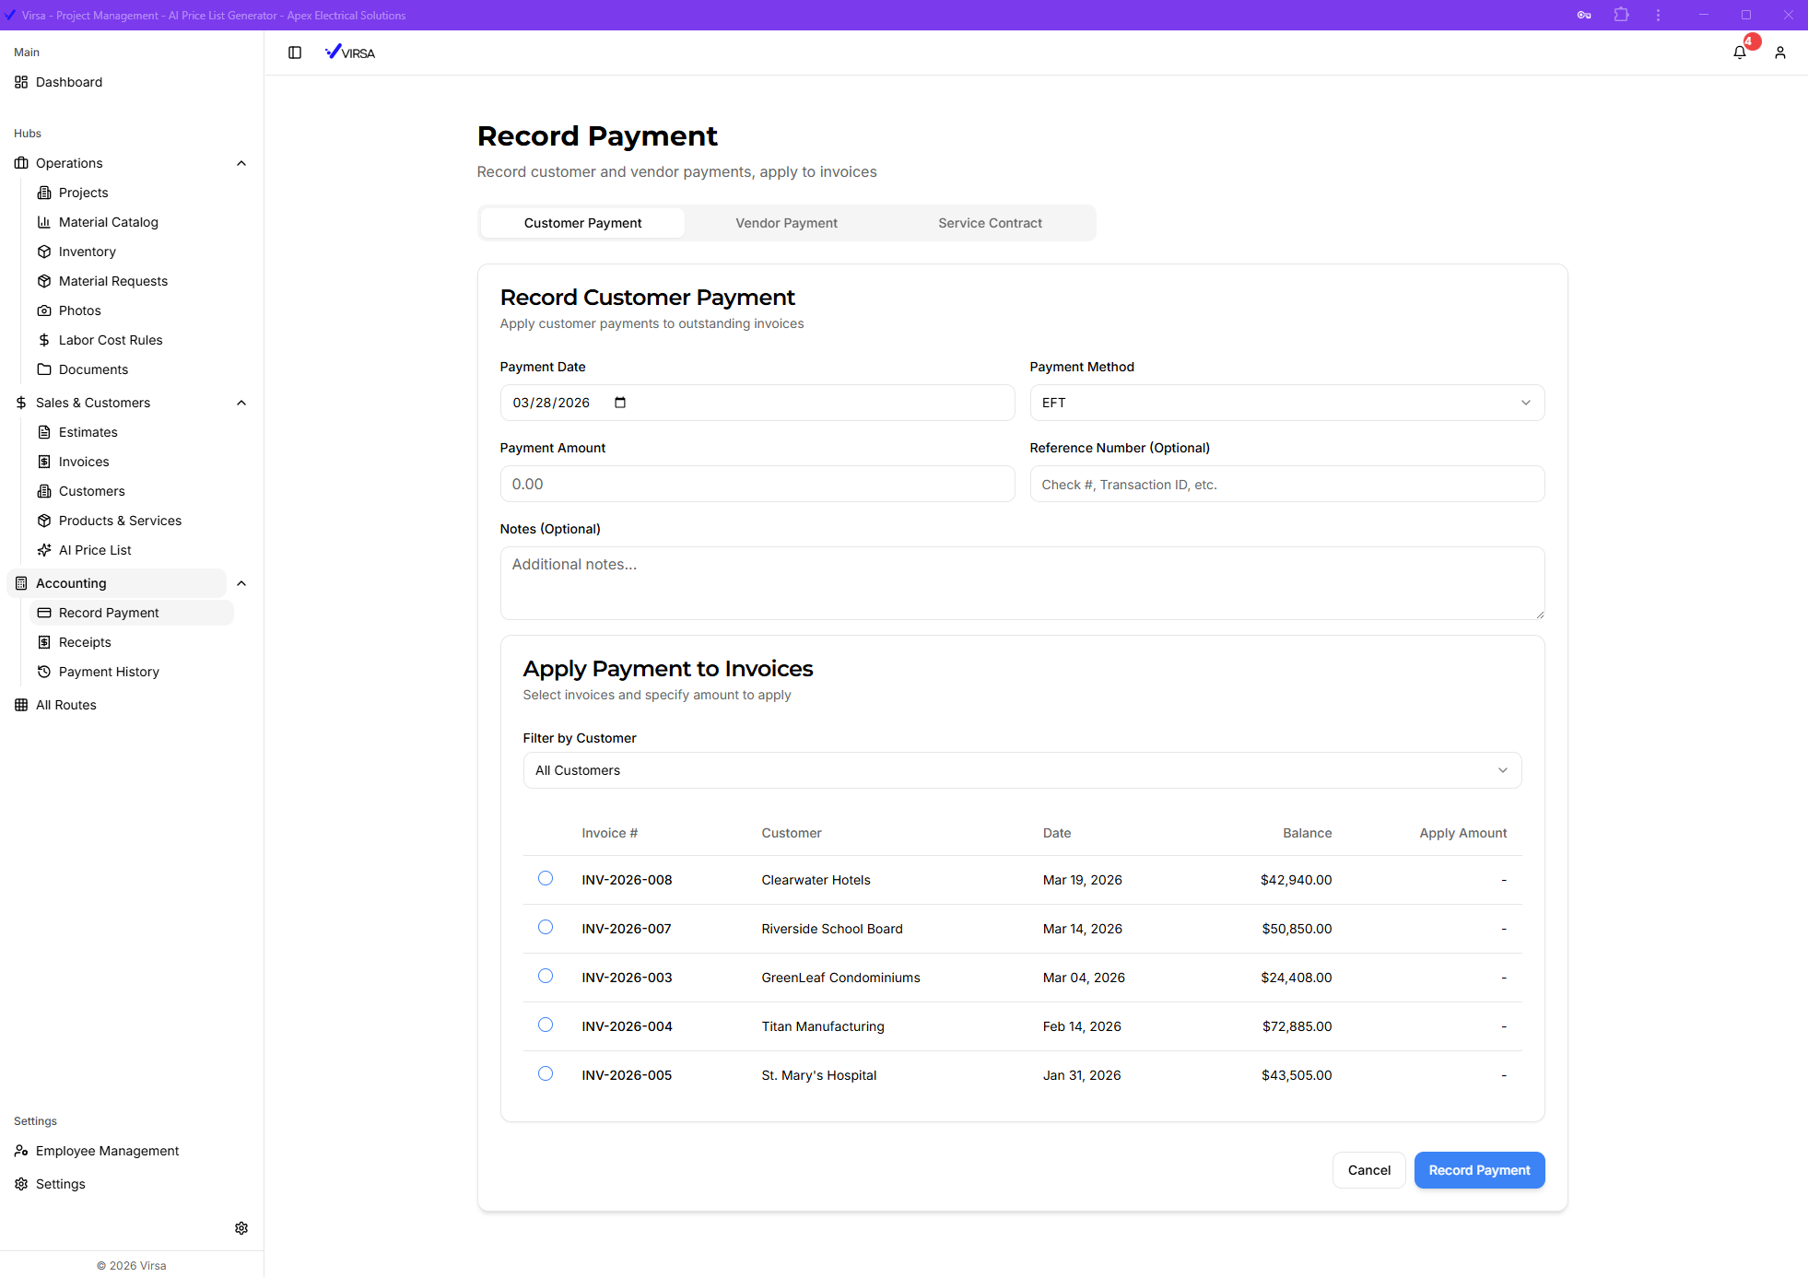Open the three-dot browser menu
The image size is (1808, 1277).
coord(1659,15)
